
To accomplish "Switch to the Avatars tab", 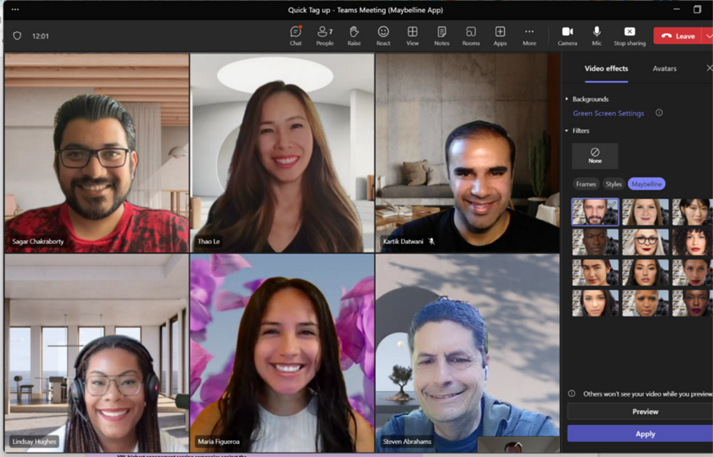I will [x=664, y=69].
